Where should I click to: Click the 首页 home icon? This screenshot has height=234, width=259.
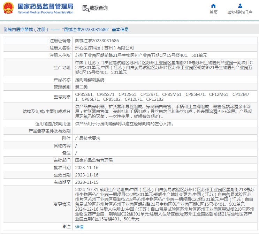213,6
